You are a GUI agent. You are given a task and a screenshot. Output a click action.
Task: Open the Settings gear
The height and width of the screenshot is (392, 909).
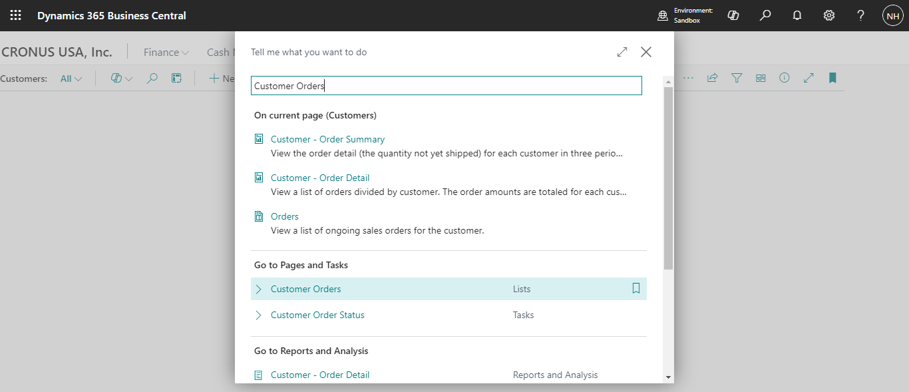pos(829,15)
